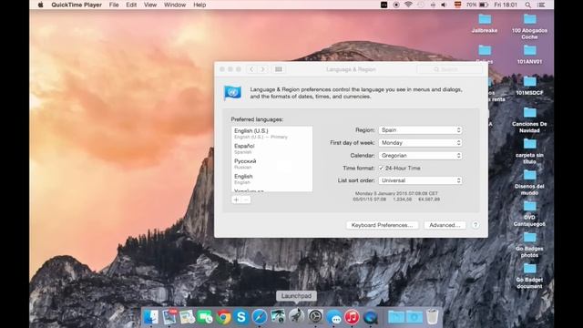Launch Google Chrome from the dock
This screenshot has width=583, height=328.
pyautogui.click(x=223, y=317)
